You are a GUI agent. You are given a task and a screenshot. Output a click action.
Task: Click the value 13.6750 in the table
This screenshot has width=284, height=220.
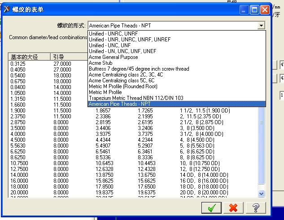(x=147, y=175)
